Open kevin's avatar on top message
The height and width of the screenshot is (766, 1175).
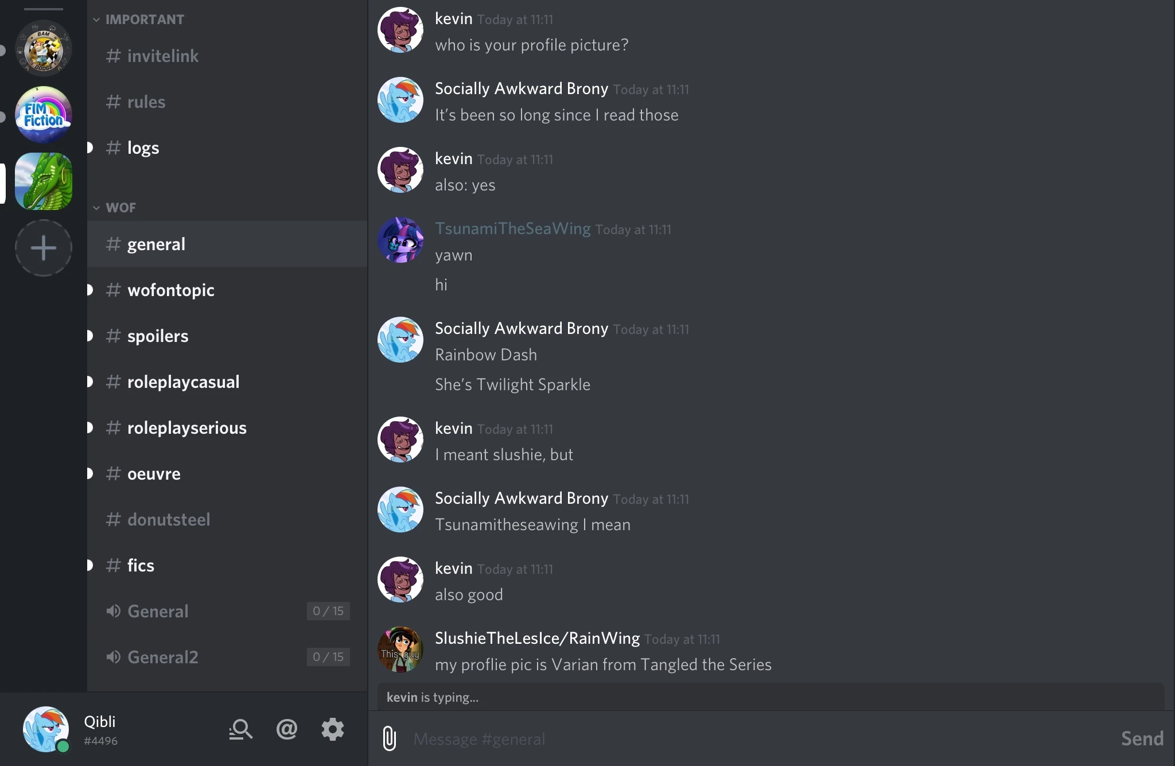click(x=400, y=30)
